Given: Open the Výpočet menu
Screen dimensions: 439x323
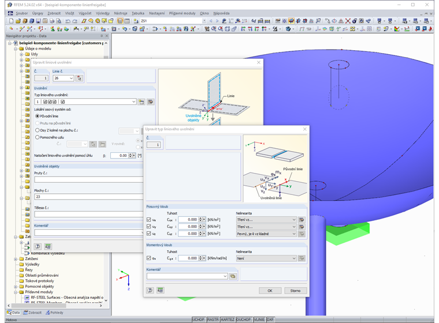Looking at the screenshot, I should coord(85,13).
